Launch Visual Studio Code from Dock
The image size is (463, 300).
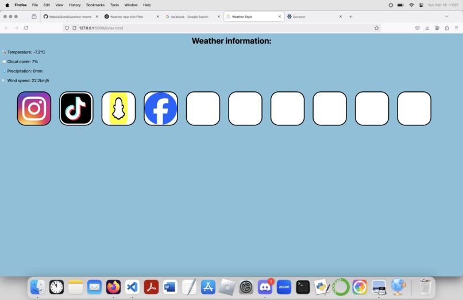click(x=132, y=287)
